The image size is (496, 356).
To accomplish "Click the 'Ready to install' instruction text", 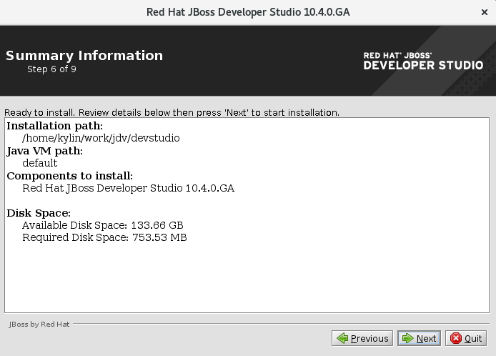I will click(172, 113).
